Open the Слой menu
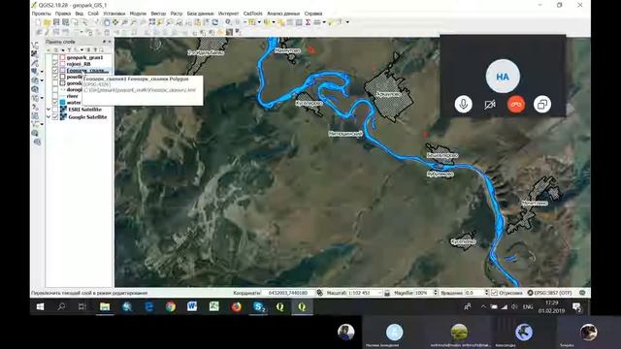This screenshot has width=621, height=349. [x=93, y=14]
